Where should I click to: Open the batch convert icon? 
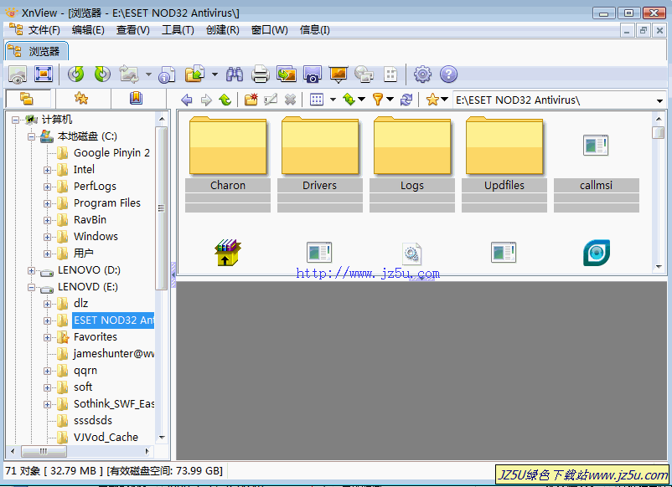coord(287,74)
